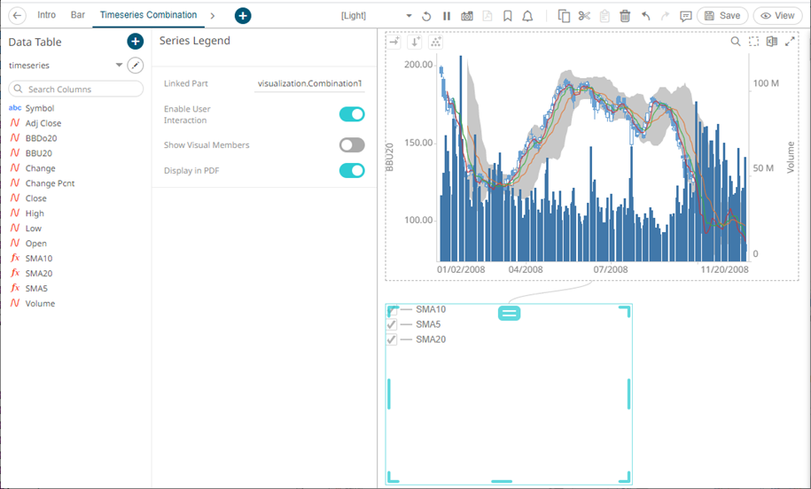Click the camera snapshot icon
This screenshot has width=811, height=489.
[x=467, y=16]
